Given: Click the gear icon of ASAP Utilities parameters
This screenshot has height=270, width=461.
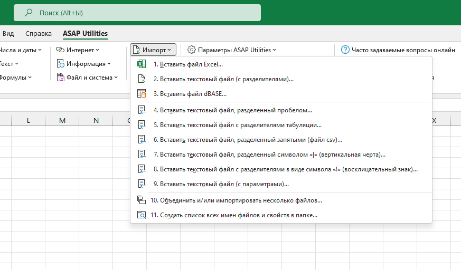Looking at the screenshot, I should click(191, 50).
